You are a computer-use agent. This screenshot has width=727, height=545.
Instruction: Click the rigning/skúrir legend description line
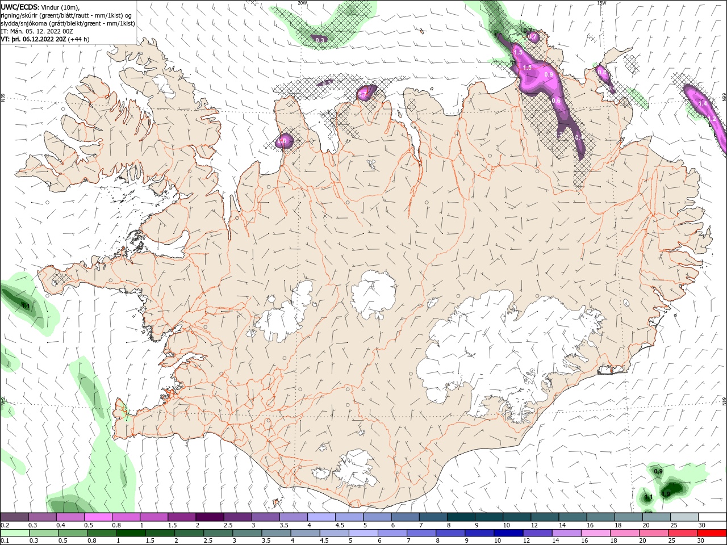click(x=66, y=15)
